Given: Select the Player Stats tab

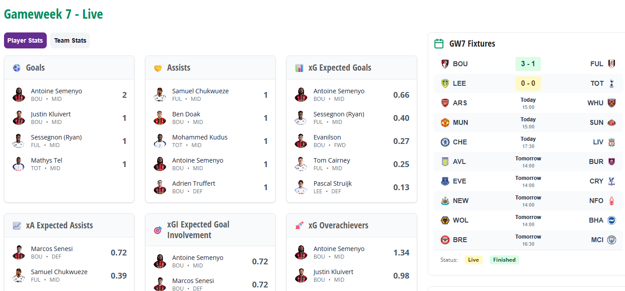Looking at the screenshot, I should (25, 40).
